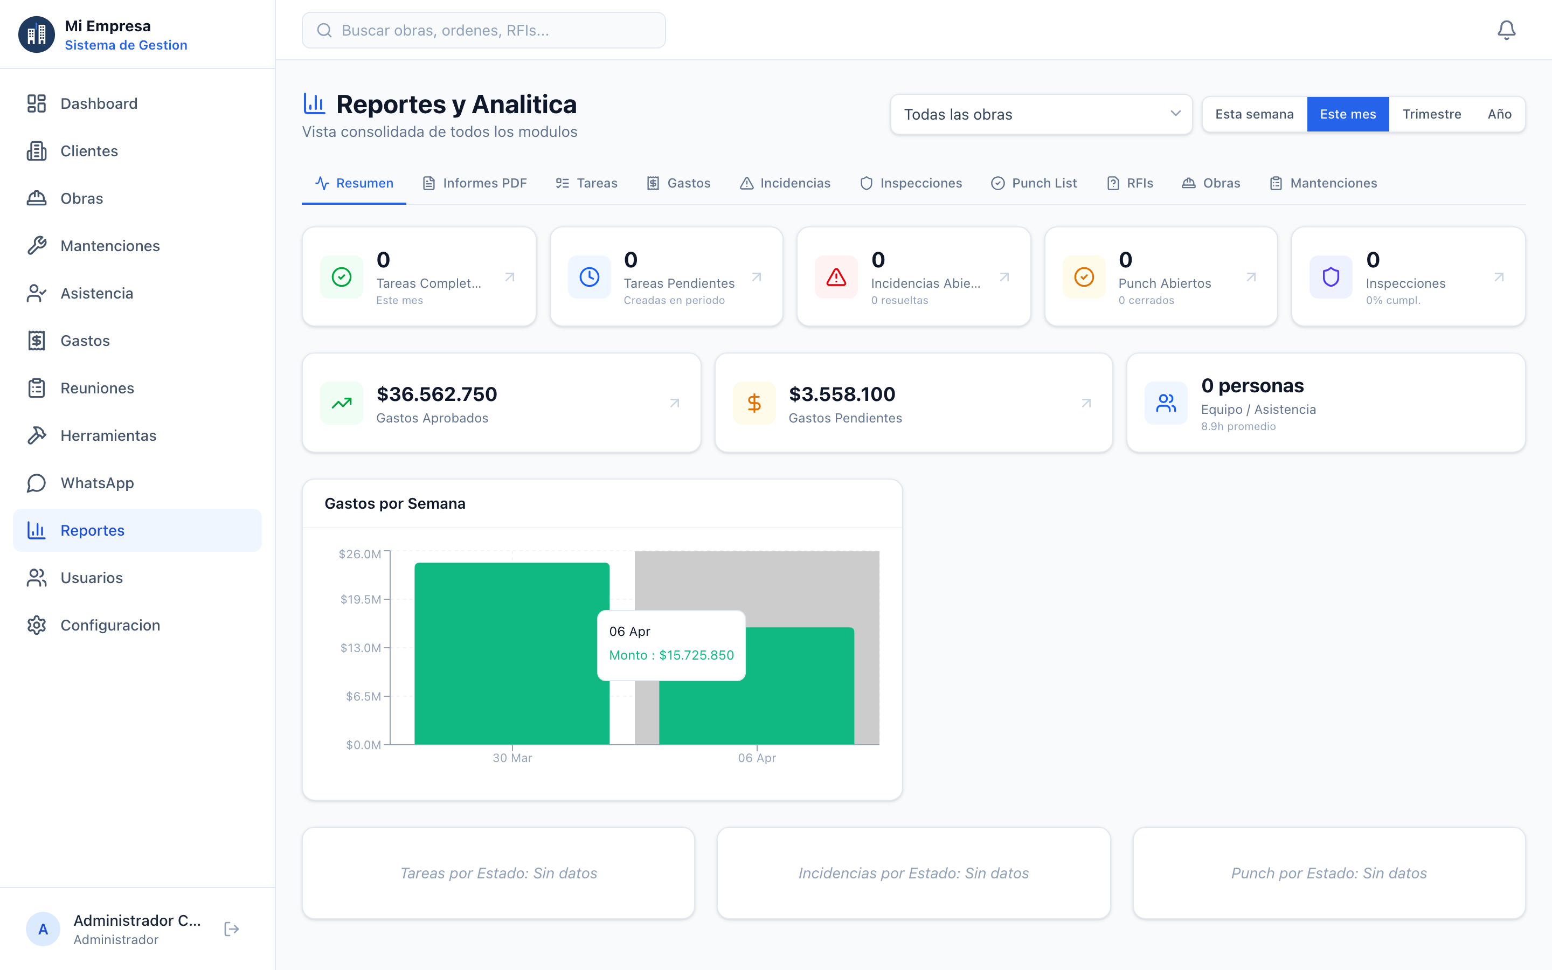Click arrow icon on Gastos Aprobados card
1552x970 pixels.
[675, 403]
